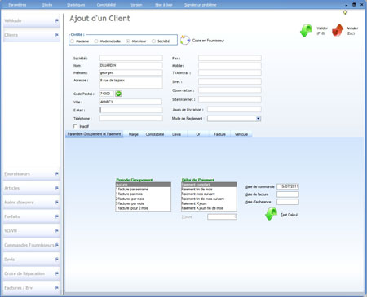
Task: Select '1 facture pour 2 mois' option
Action: click(144, 208)
